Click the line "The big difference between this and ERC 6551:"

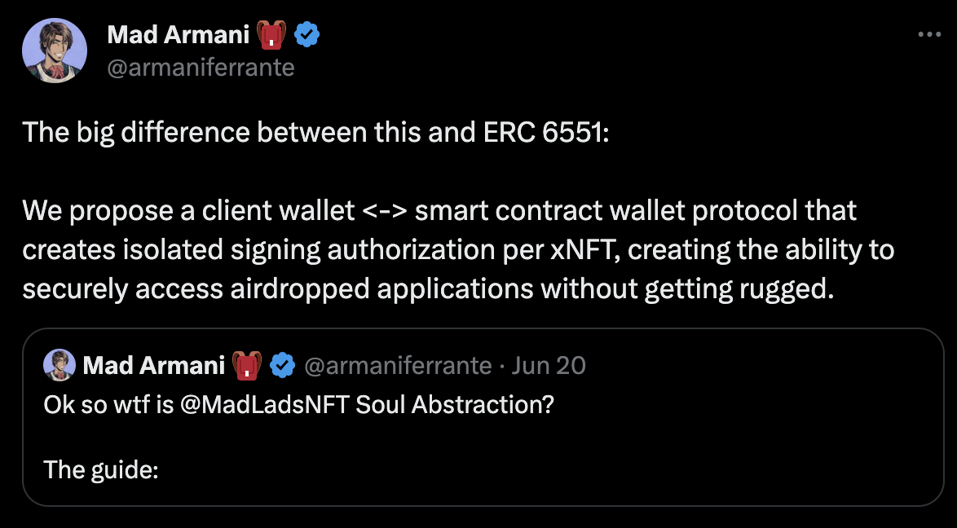pyautogui.click(x=315, y=132)
